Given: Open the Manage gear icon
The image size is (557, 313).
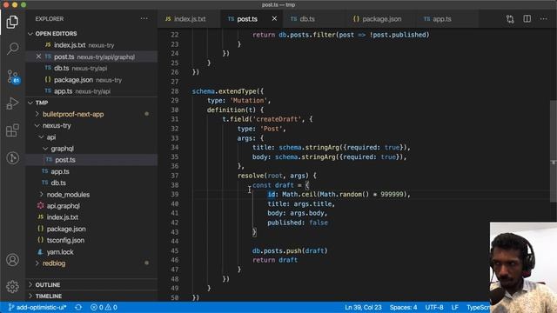Looking at the screenshot, I should [12, 286].
